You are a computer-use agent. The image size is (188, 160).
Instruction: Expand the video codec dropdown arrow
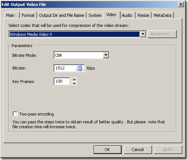click(x=143, y=34)
